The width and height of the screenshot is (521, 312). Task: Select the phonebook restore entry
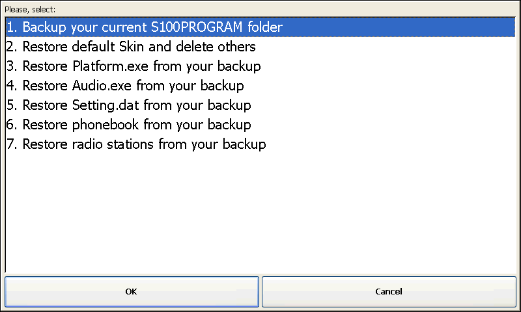[260, 125]
